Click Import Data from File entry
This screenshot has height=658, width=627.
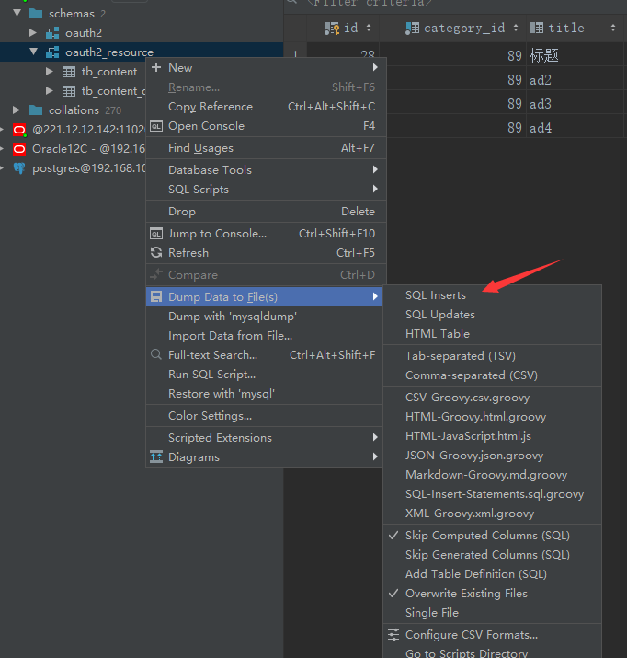point(265,336)
